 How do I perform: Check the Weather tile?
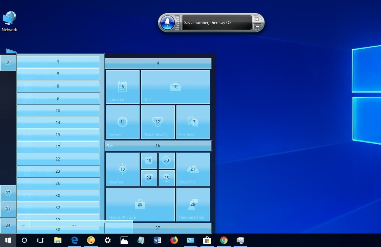[123, 169]
